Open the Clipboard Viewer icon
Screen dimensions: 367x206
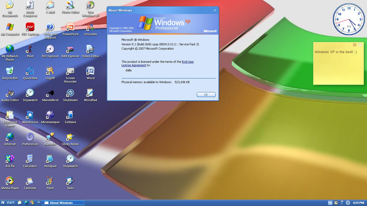(x=10, y=119)
